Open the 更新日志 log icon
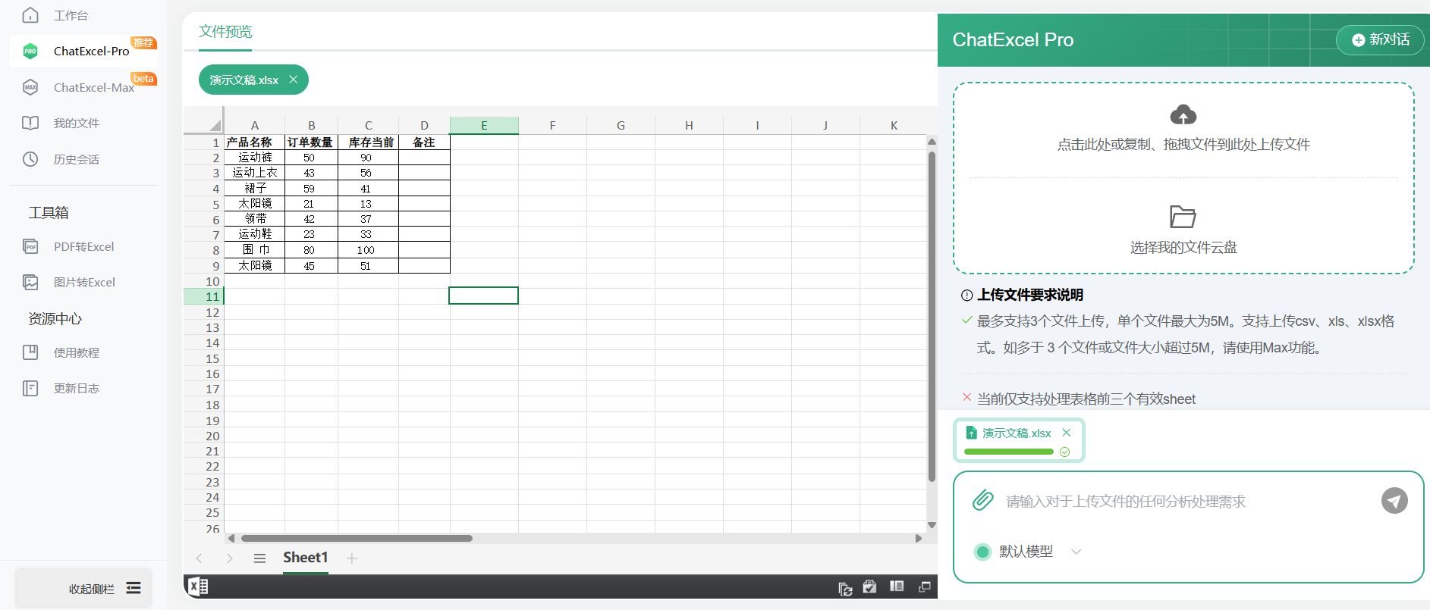This screenshot has width=1430, height=610. point(30,388)
